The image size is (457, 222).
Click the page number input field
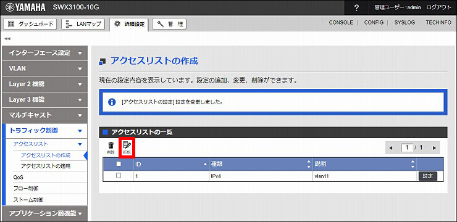point(407,148)
